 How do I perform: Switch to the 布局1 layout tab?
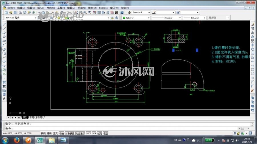(32, 117)
